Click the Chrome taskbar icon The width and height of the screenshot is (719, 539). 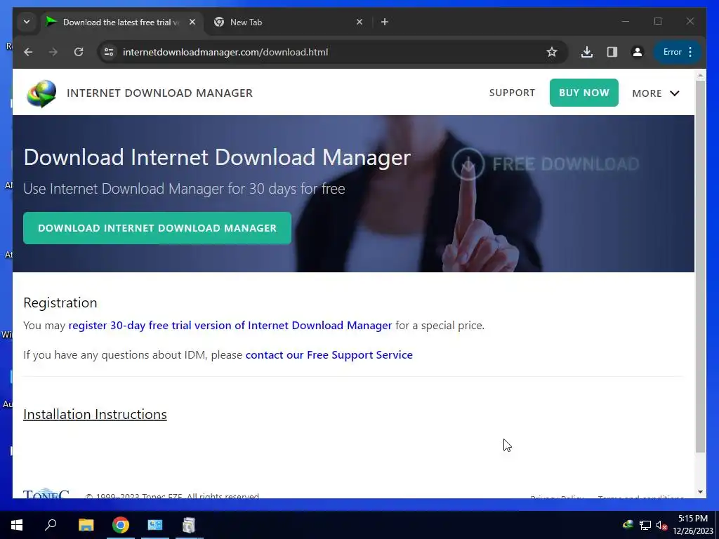tap(121, 525)
